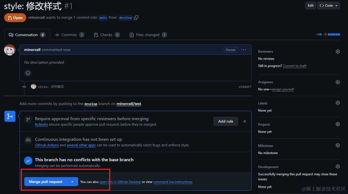The width and height of the screenshot is (348, 194).
Task: Click the 'No reviews' text
Action: pos(266,59)
